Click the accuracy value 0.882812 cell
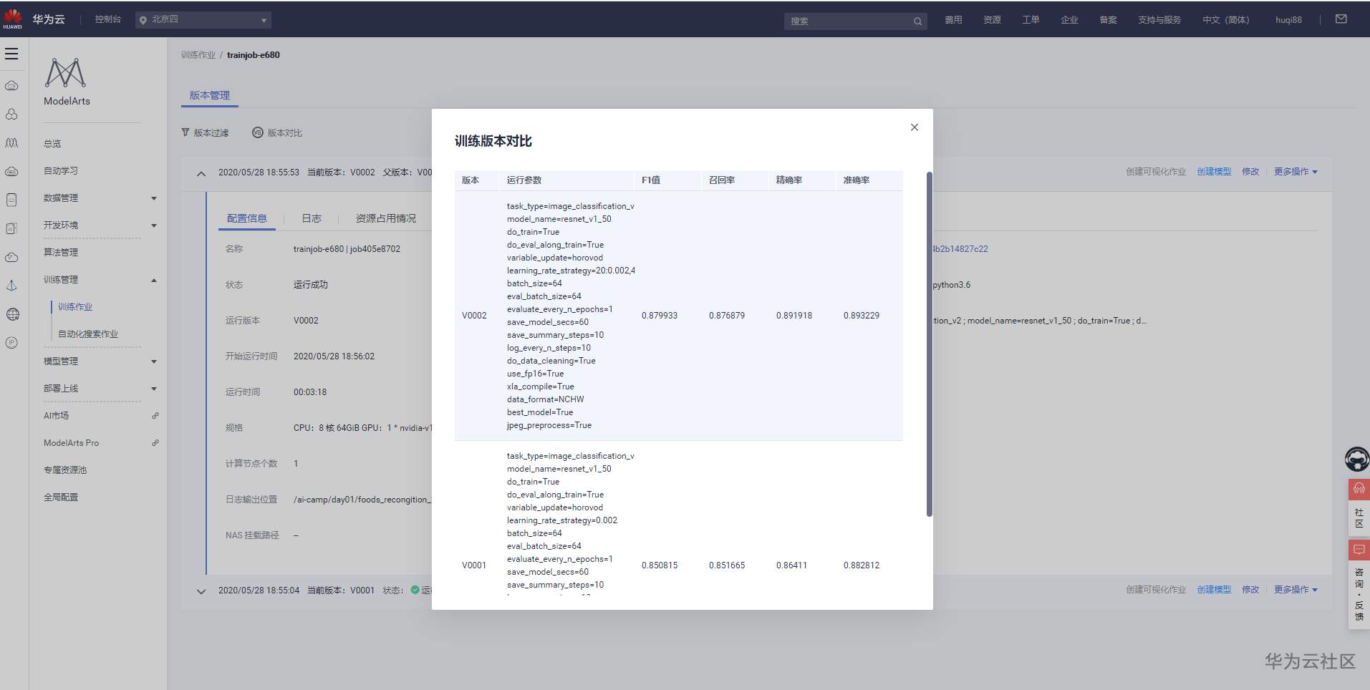The image size is (1370, 690). tap(862, 565)
